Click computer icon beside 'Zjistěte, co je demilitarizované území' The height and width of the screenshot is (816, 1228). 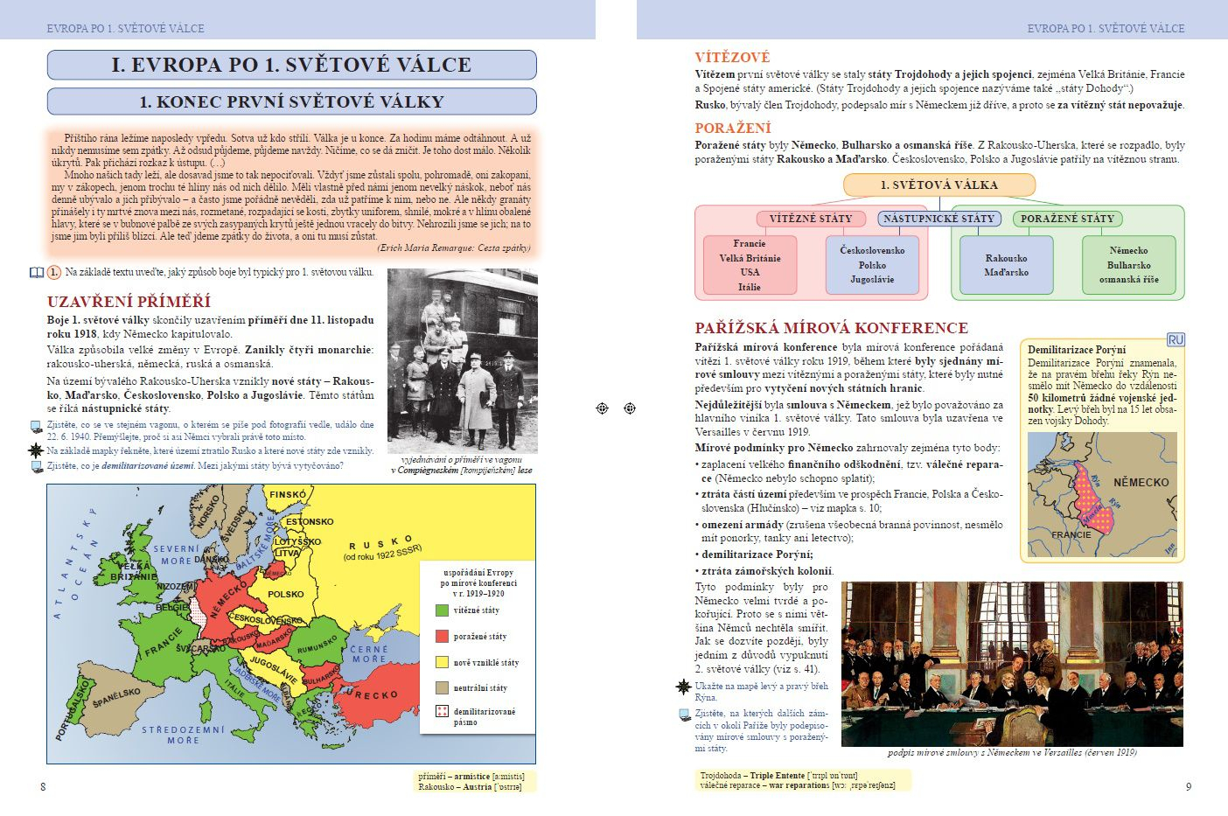click(x=36, y=466)
